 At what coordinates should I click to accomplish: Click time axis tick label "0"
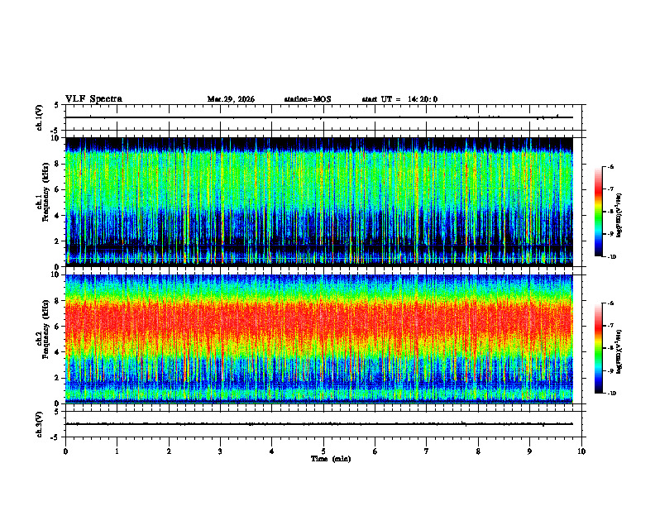coord(65,451)
